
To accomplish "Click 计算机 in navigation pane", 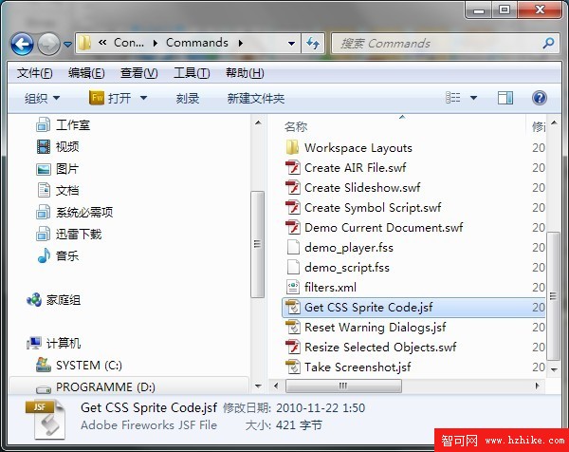I will 54,343.
